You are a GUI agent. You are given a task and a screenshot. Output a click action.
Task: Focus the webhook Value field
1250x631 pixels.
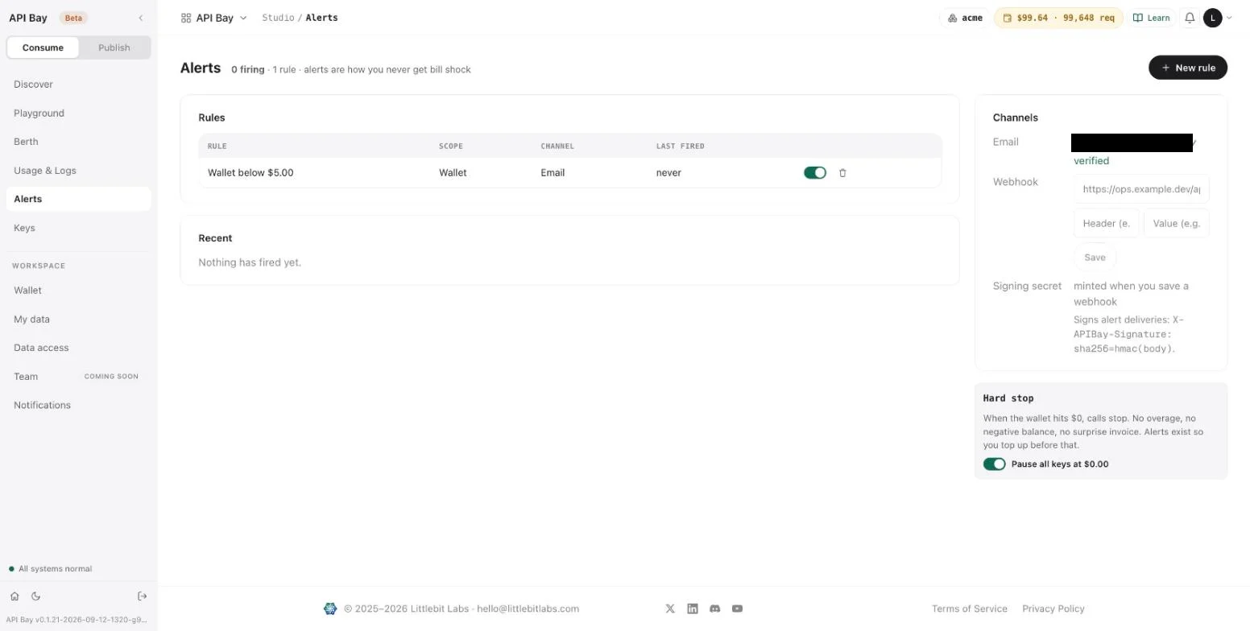click(x=1177, y=224)
